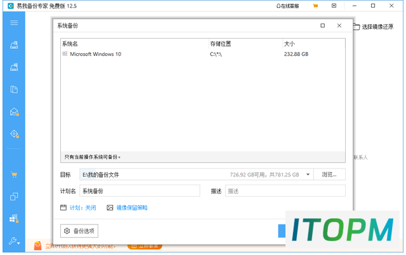Click the Windows logo icon in system row
Screen dimensions: 406x255
click(x=65, y=54)
